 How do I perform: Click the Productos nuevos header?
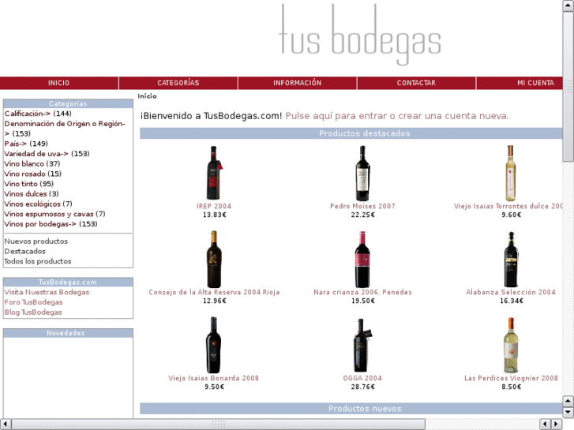pyautogui.click(x=351, y=409)
